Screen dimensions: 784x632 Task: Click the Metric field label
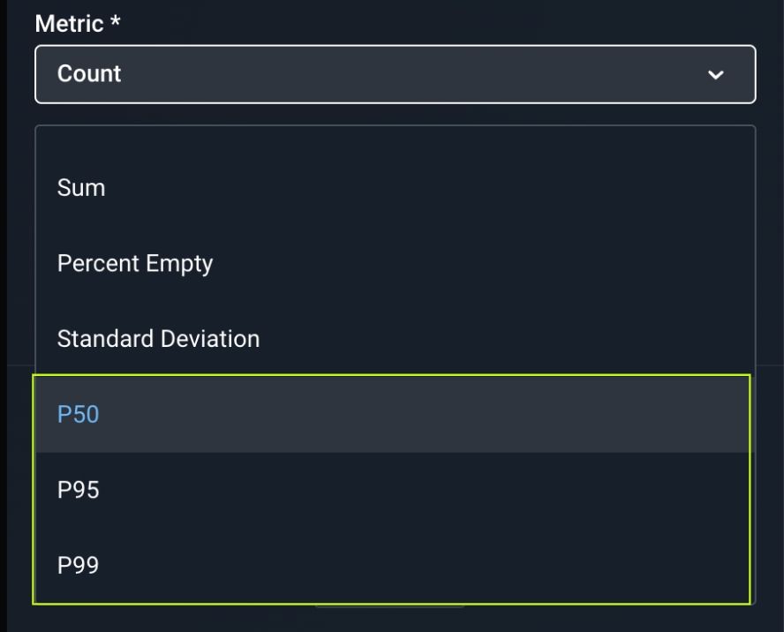[77, 24]
